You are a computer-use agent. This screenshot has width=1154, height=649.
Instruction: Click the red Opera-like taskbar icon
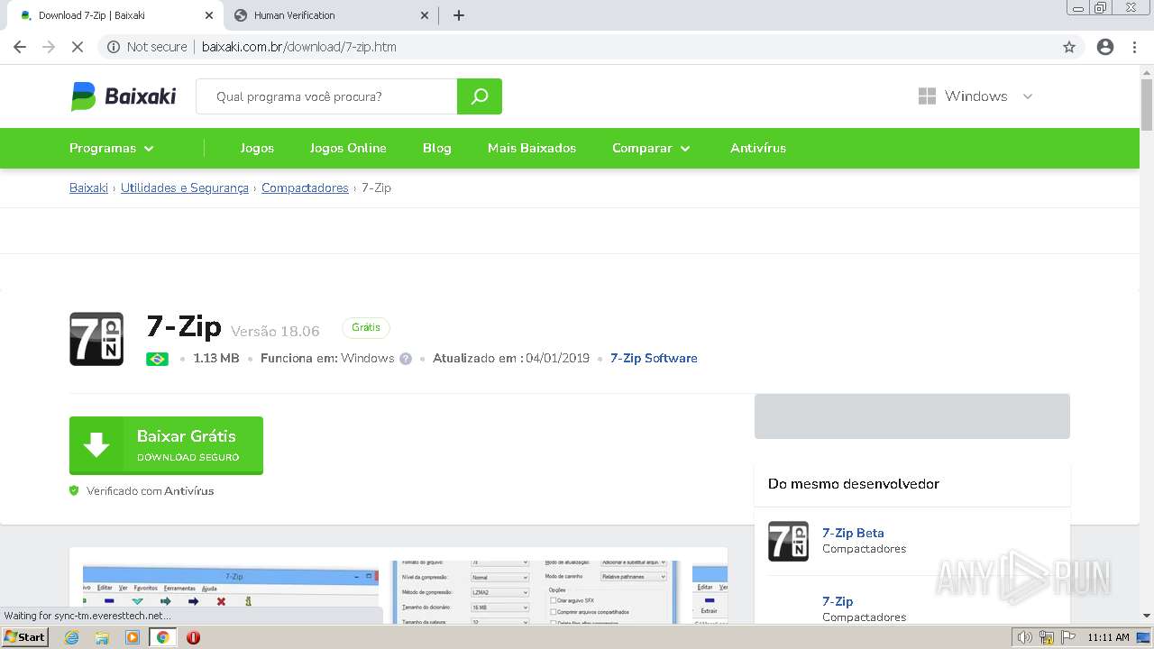(193, 637)
